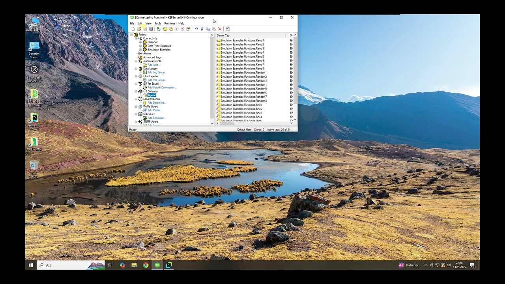Expand the Channel1 node
Viewport: 505px width, 284px height.
(x=140, y=42)
